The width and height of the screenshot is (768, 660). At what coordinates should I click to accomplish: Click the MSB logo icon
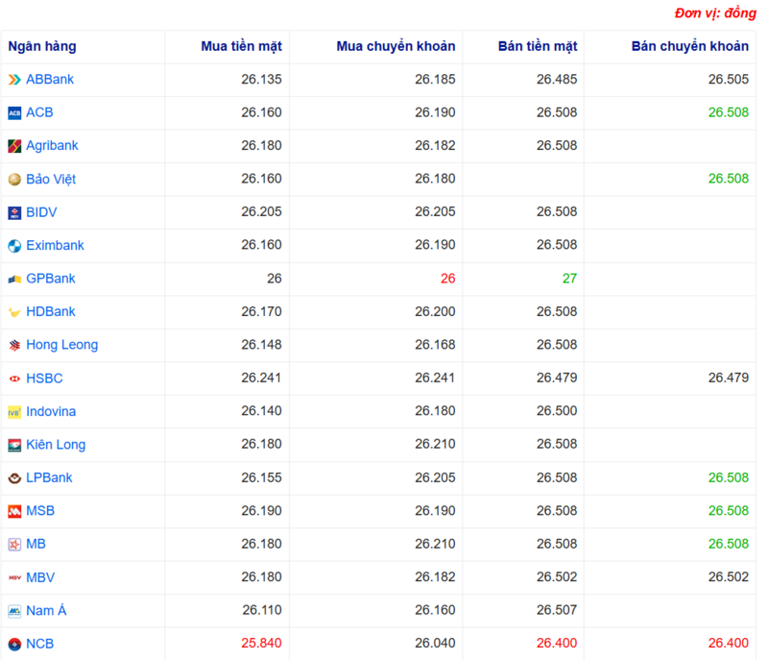pos(14,511)
